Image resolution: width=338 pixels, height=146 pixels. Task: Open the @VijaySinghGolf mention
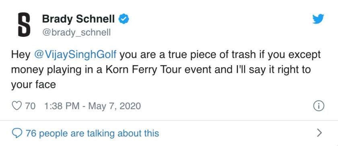coord(75,55)
